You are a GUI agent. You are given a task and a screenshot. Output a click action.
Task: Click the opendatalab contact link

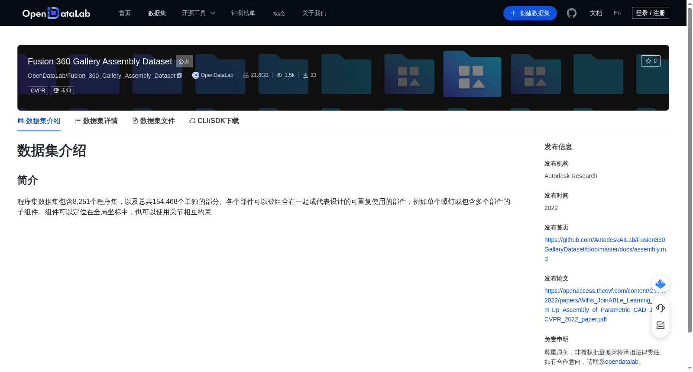(622, 362)
